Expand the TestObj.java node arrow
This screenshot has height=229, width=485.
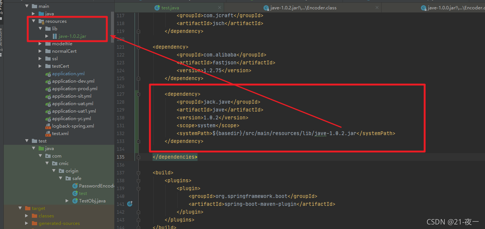(67, 201)
